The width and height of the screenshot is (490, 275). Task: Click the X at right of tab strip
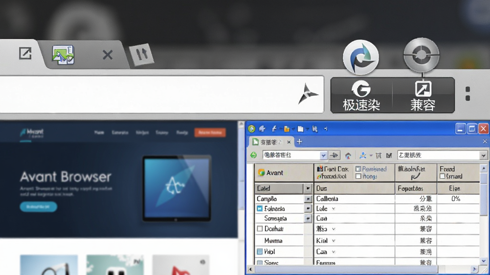(x=485, y=141)
